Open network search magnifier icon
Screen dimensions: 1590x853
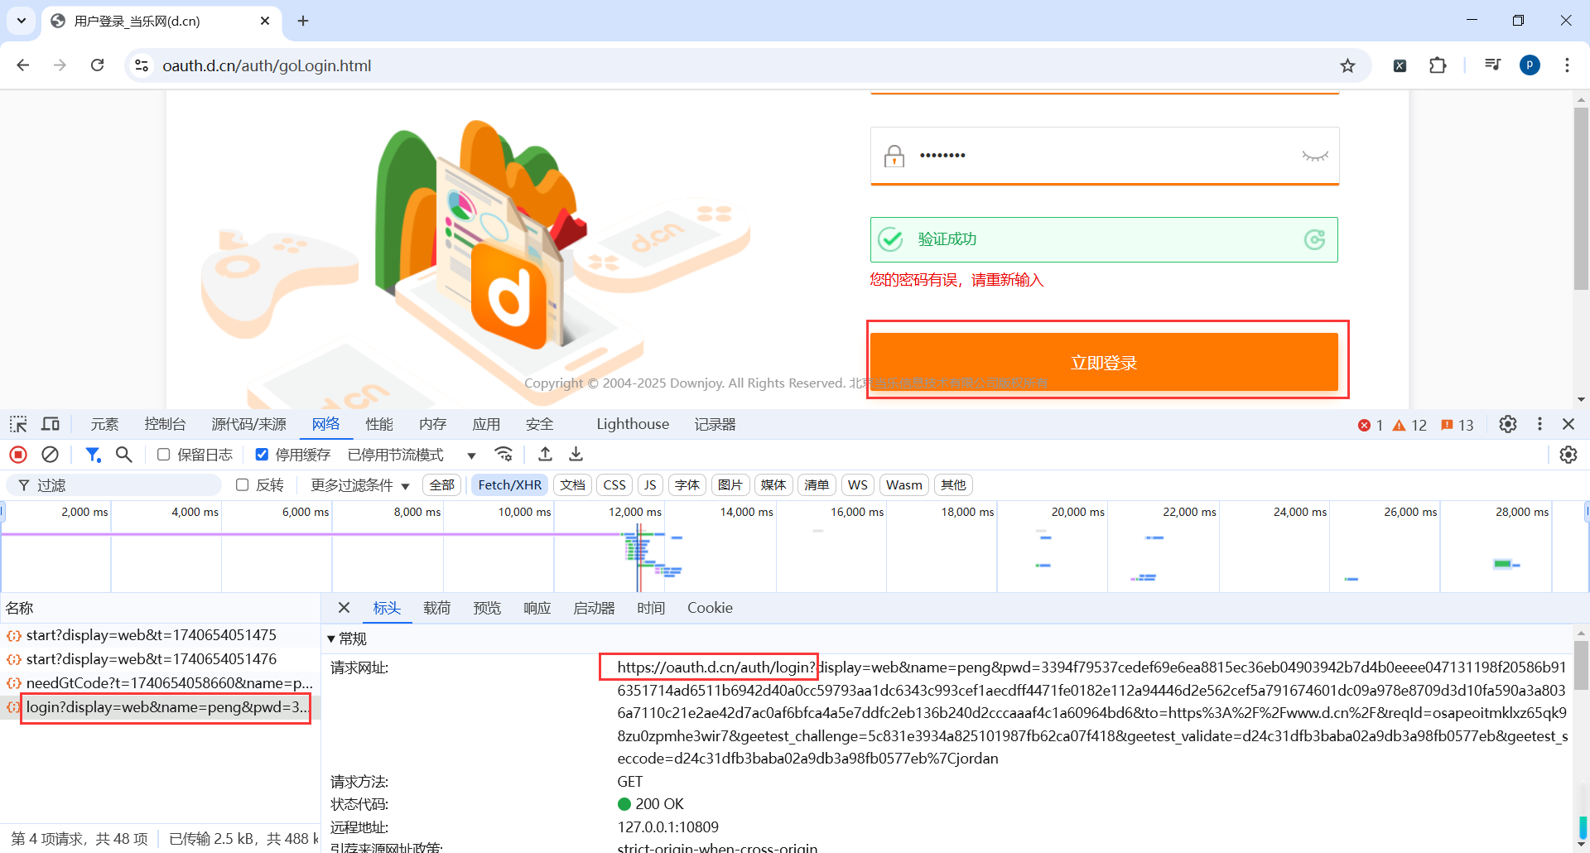coord(124,455)
